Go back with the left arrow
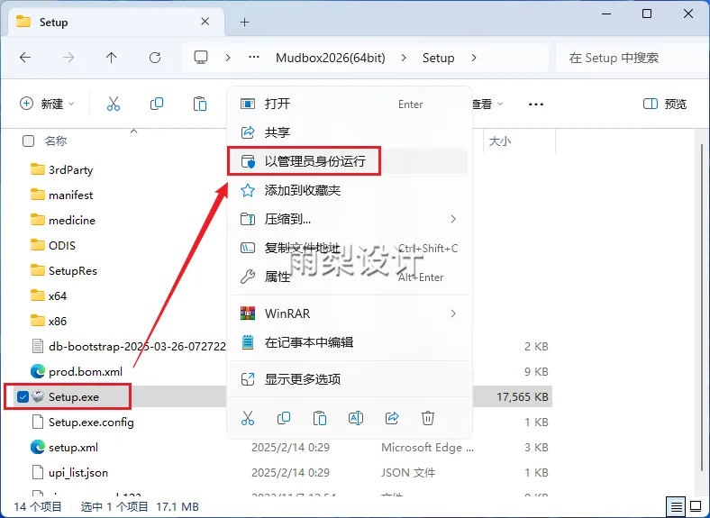The image size is (710, 518). coord(25,58)
